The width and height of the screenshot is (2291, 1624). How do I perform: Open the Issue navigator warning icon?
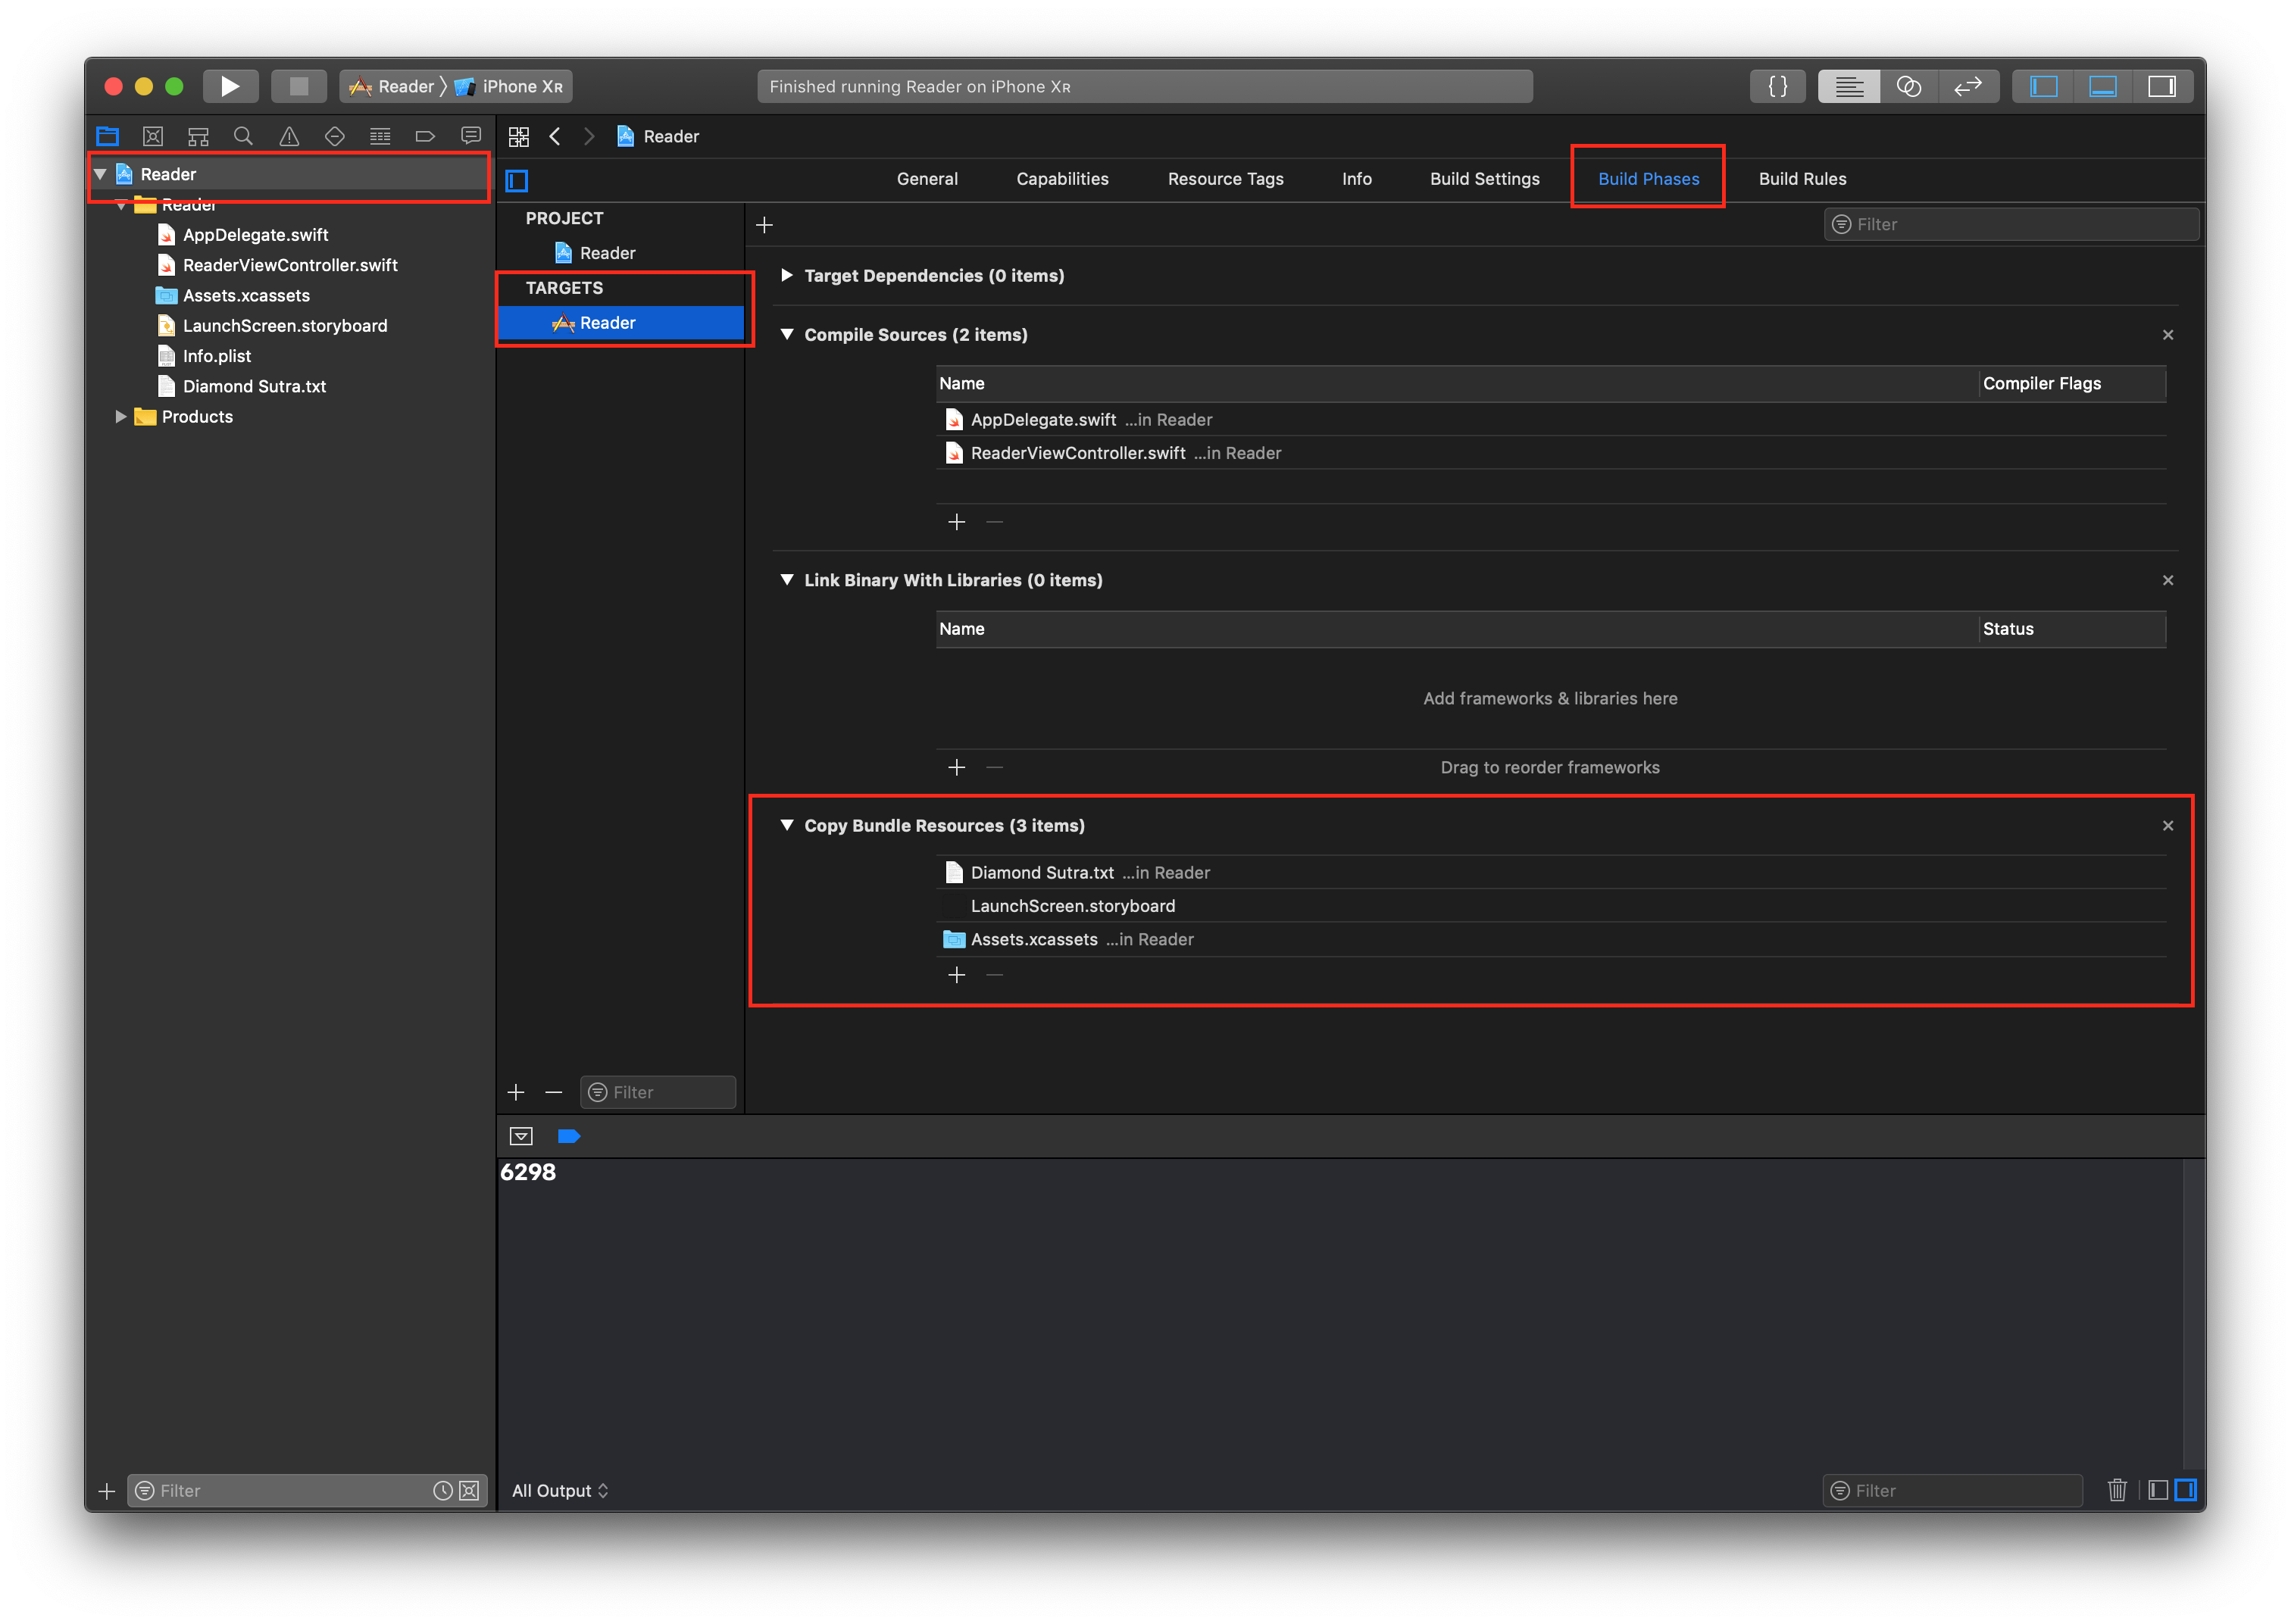click(289, 136)
